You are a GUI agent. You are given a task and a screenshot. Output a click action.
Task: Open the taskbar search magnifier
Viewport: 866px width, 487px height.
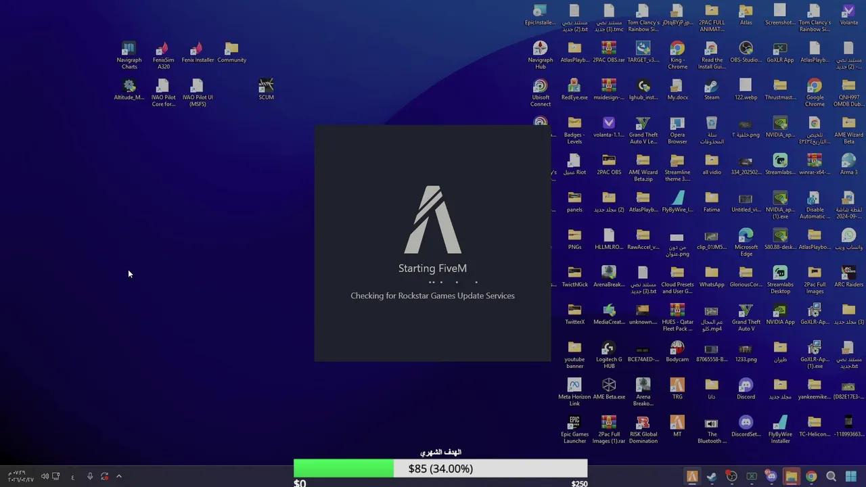831,477
